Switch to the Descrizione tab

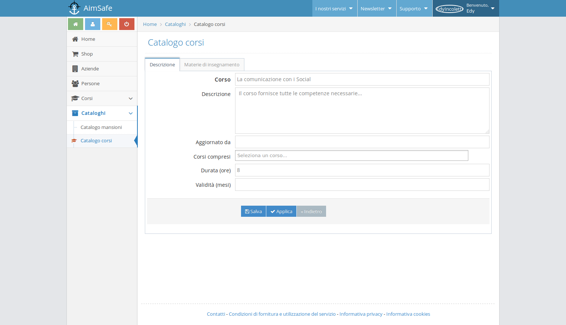click(162, 64)
